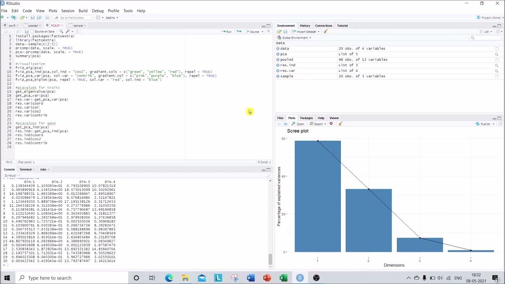This screenshot has height=284, width=505.
Task: Open the Import Dataset dropdown
Action: [306, 32]
